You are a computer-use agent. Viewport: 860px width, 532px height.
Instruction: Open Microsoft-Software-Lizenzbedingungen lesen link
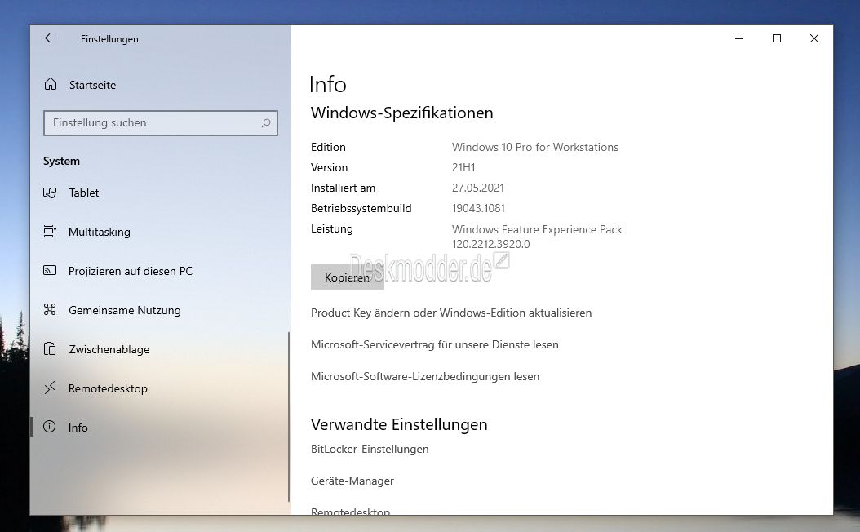(x=425, y=376)
